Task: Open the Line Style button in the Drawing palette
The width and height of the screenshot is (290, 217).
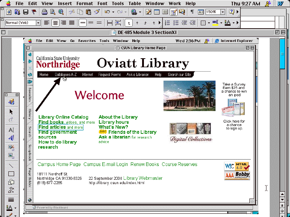Action: click(11, 200)
